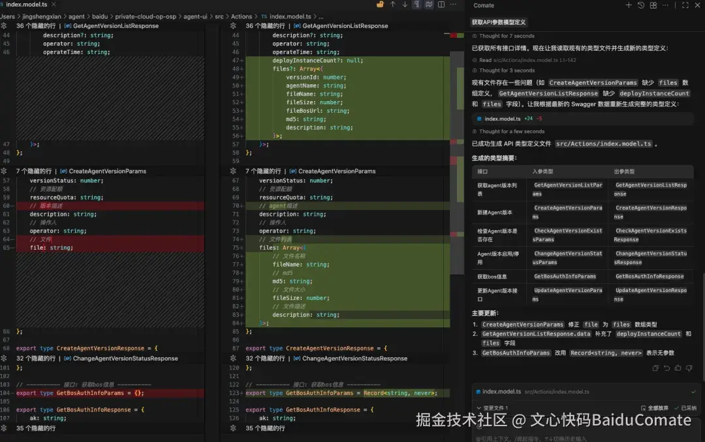This screenshot has height=442, width=705.
Task: Click right pane 'Record<string, never>' code
Action: point(399,393)
